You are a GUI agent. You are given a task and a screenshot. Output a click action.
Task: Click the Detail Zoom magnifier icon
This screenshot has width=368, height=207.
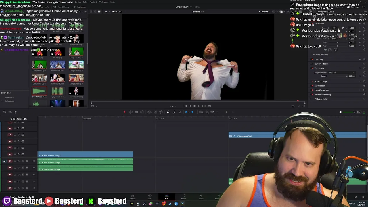[x=207, y=112]
